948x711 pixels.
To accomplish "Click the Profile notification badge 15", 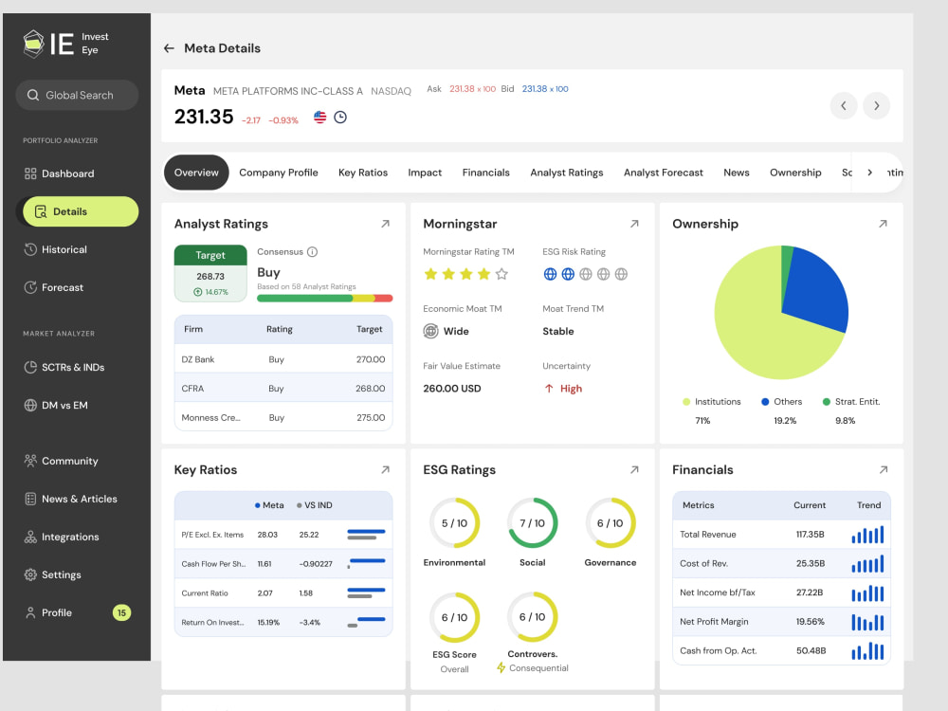I will pyautogui.click(x=121, y=612).
